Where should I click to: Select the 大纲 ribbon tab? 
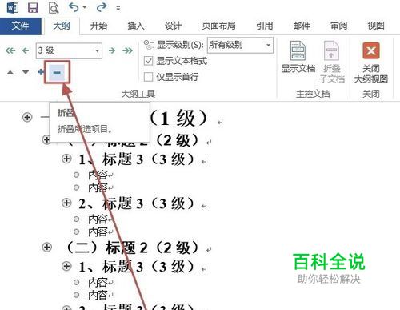point(62,26)
